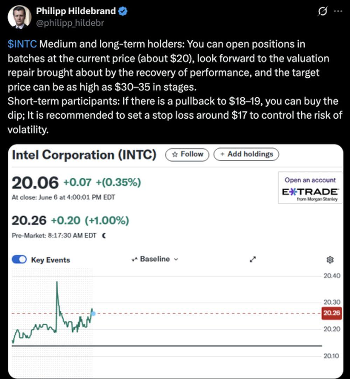Screen dimensions: 350x379
Task: Click the Grok slashed-circle icon
Action: (x=322, y=12)
